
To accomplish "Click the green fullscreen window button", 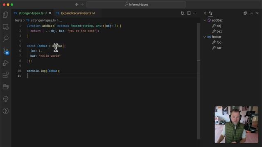I will [x=12, y=4].
